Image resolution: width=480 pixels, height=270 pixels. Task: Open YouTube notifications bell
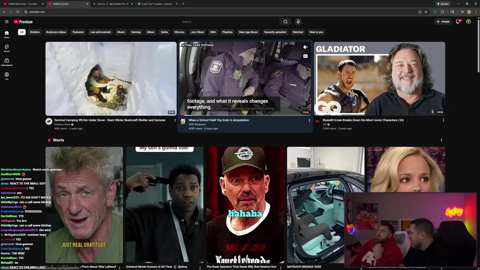pos(457,22)
